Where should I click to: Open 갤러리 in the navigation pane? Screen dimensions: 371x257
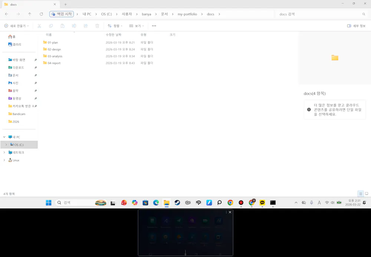[x=15, y=44]
